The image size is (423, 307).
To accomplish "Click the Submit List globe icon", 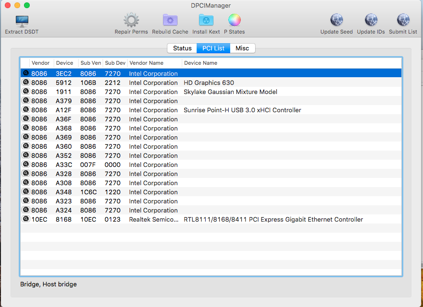I will pyautogui.click(x=403, y=20).
